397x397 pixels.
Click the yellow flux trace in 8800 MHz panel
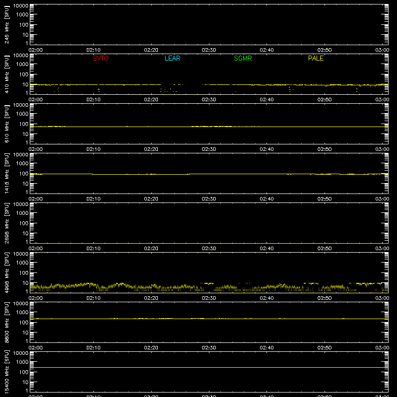click(209, 319)
